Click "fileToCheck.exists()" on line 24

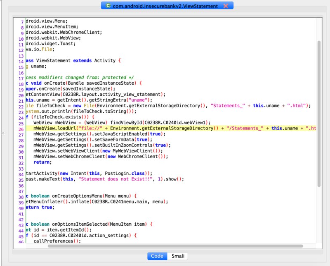click(60, 117)
